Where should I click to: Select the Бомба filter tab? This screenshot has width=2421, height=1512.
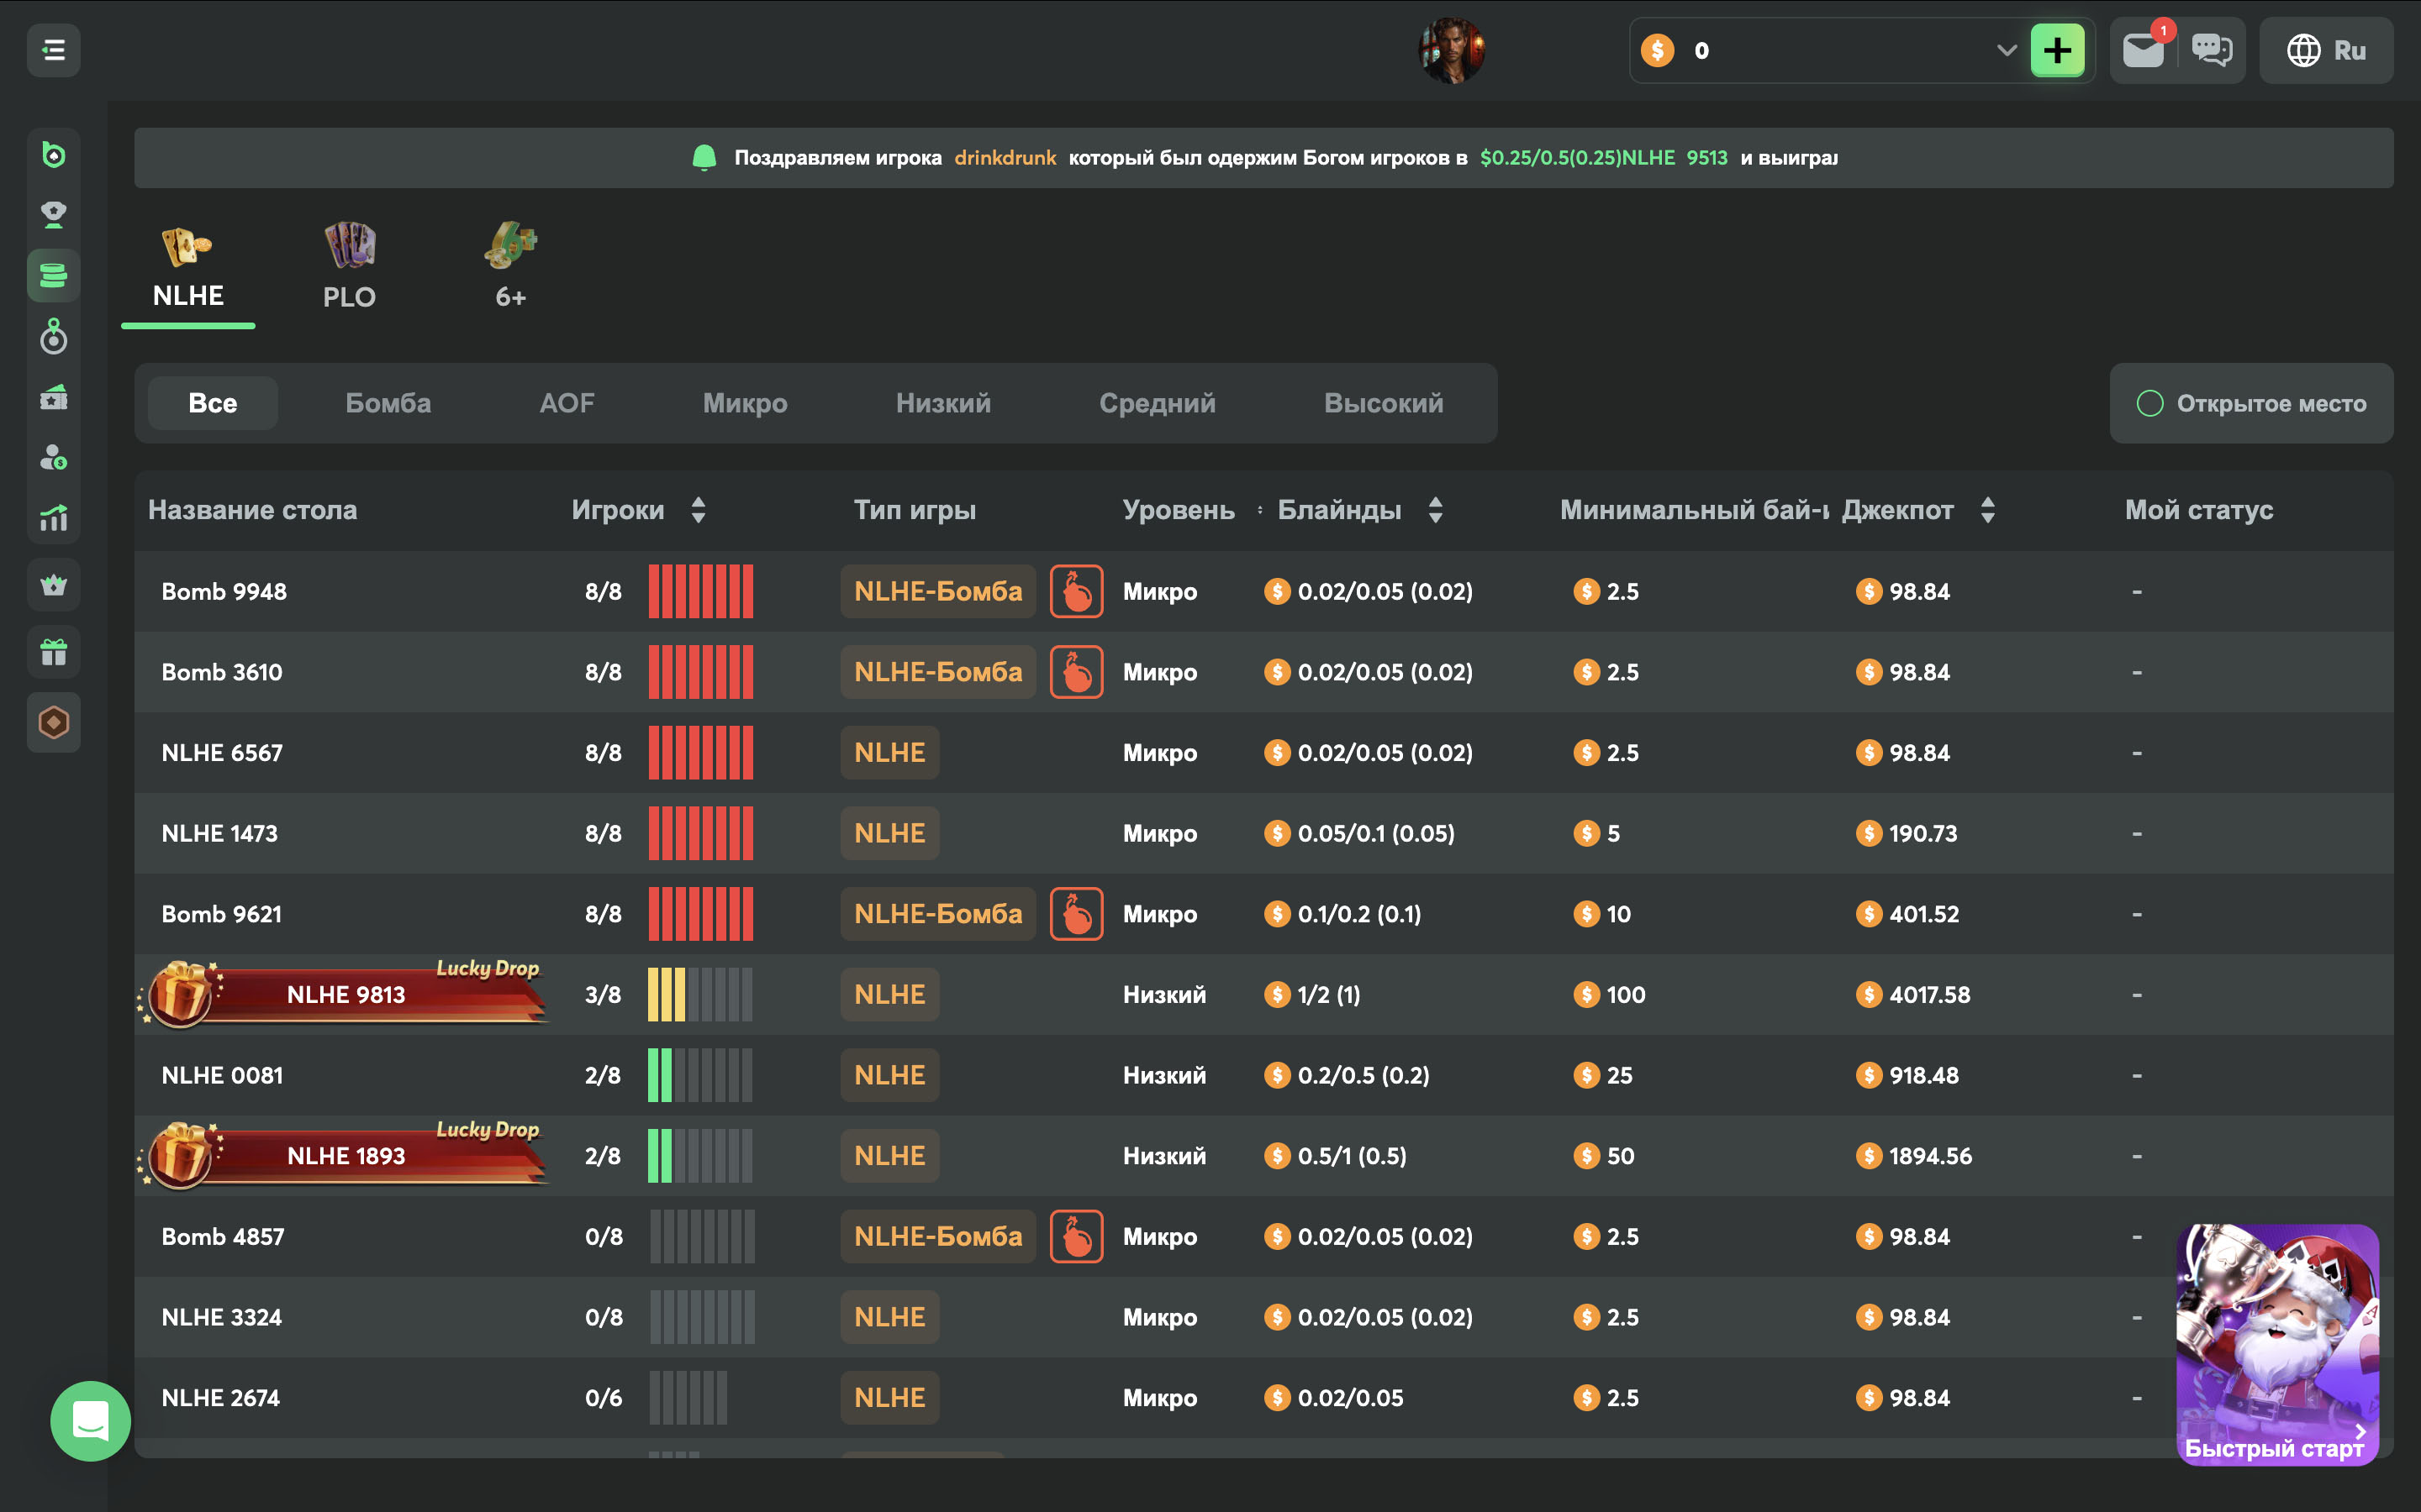point(388,403)
